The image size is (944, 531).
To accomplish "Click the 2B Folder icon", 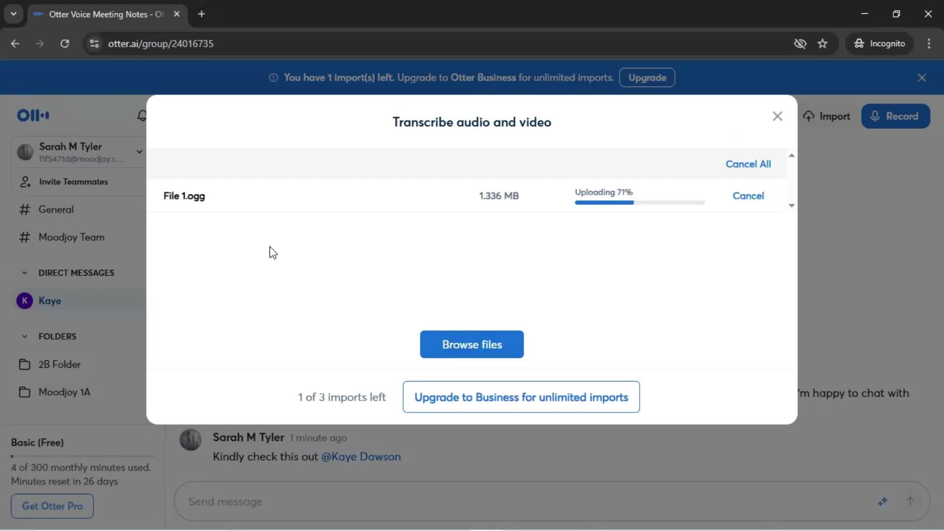I will click(x=25, y=364).
